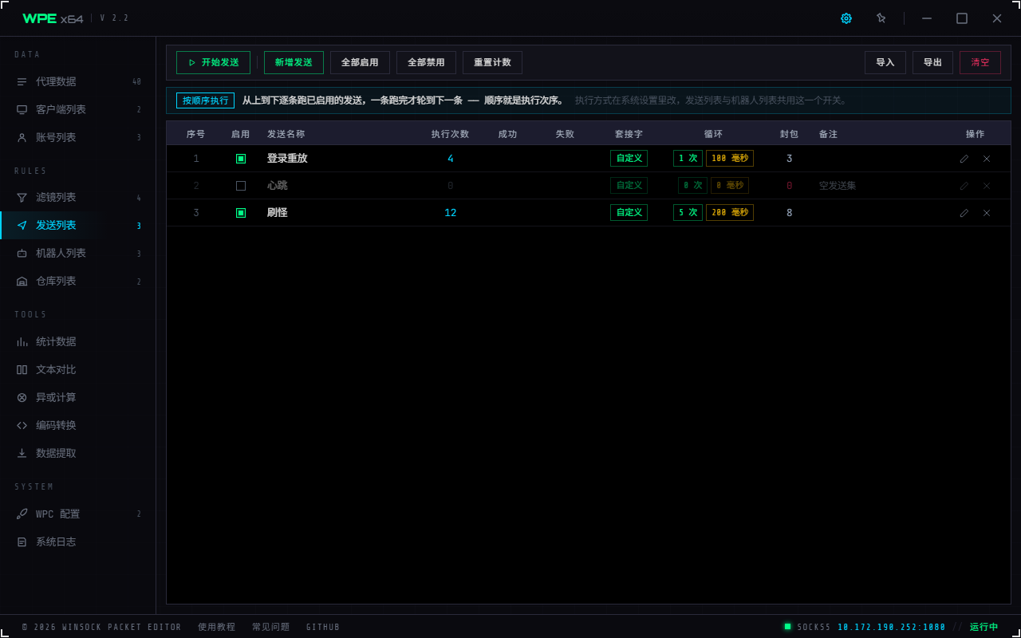The height and width of the screenshot is (638, 1021).
Task: Click the 仓库列表 warehouse icon
Action: point(22,281)
